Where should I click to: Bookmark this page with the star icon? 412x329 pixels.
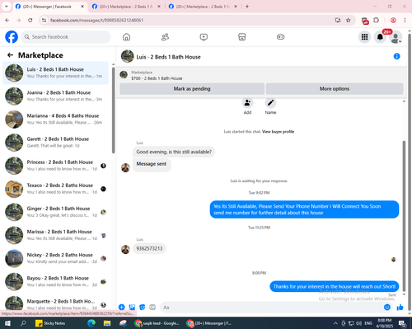pos(349,20)
